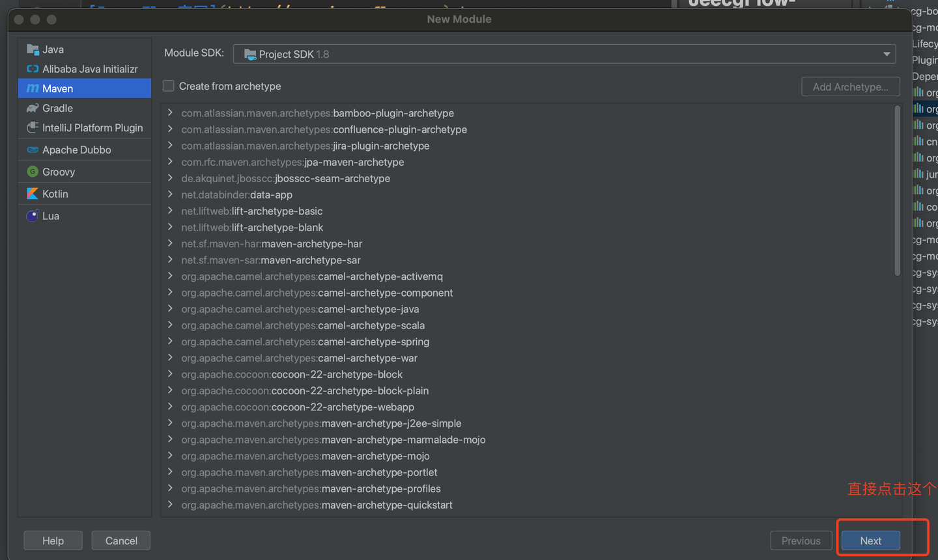Expand camel-archetype-activemq entry
The height and width of the screenshot is (560, 938).
(170, 276)
